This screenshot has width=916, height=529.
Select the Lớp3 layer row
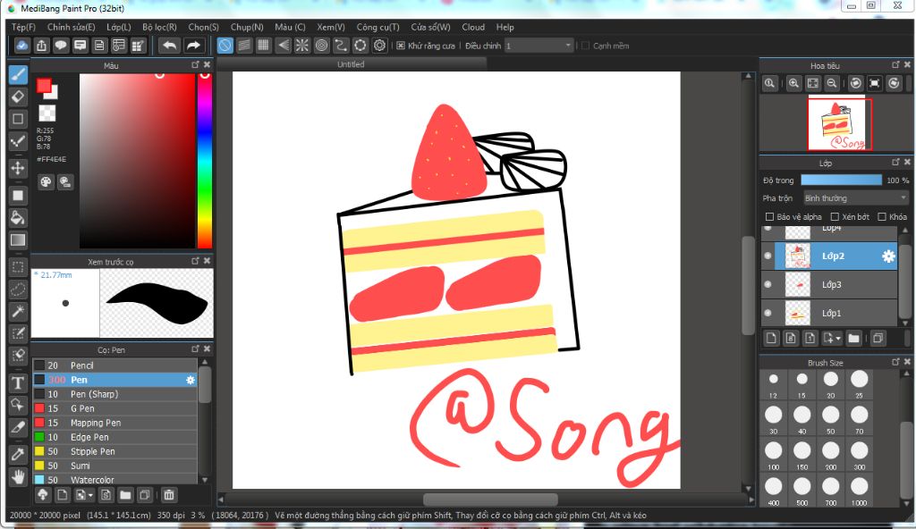(829, 284)
